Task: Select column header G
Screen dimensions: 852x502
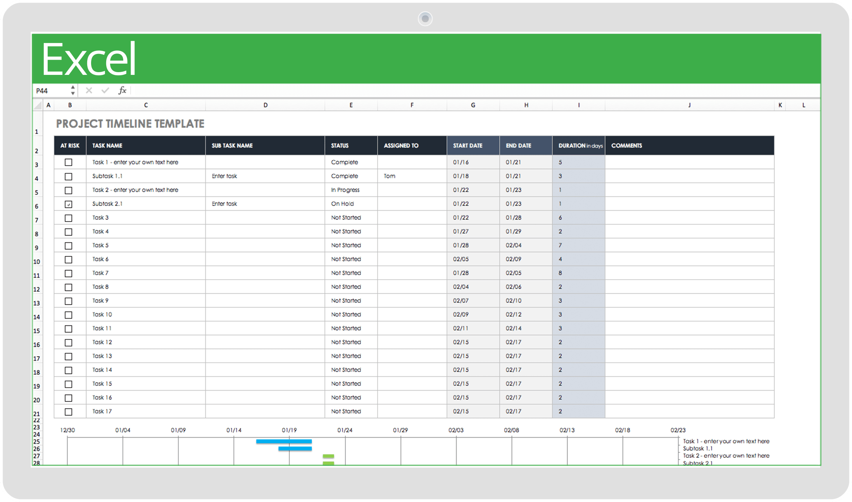Action: (x=473, y=105)
